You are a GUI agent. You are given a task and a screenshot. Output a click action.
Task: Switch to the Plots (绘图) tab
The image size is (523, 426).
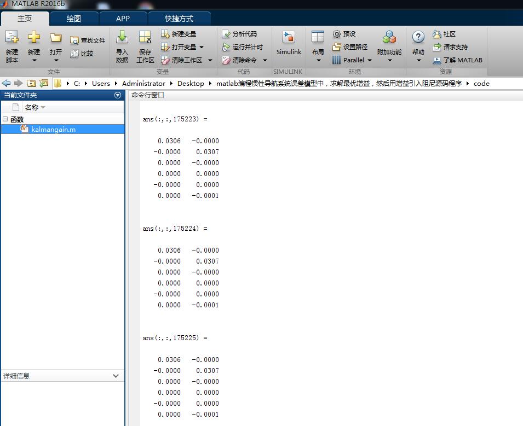point(74,19)
